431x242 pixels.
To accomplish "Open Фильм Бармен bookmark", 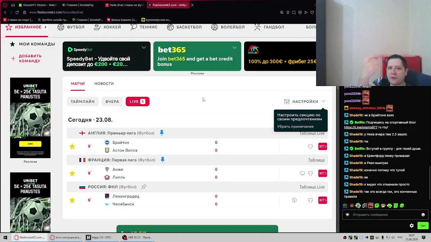I will (x=122, y=20).
